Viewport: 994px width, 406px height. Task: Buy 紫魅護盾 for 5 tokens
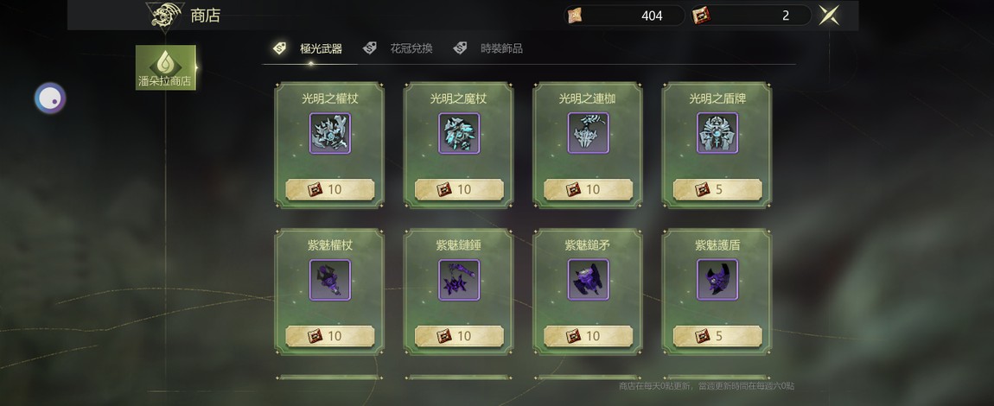coord(717,336)
